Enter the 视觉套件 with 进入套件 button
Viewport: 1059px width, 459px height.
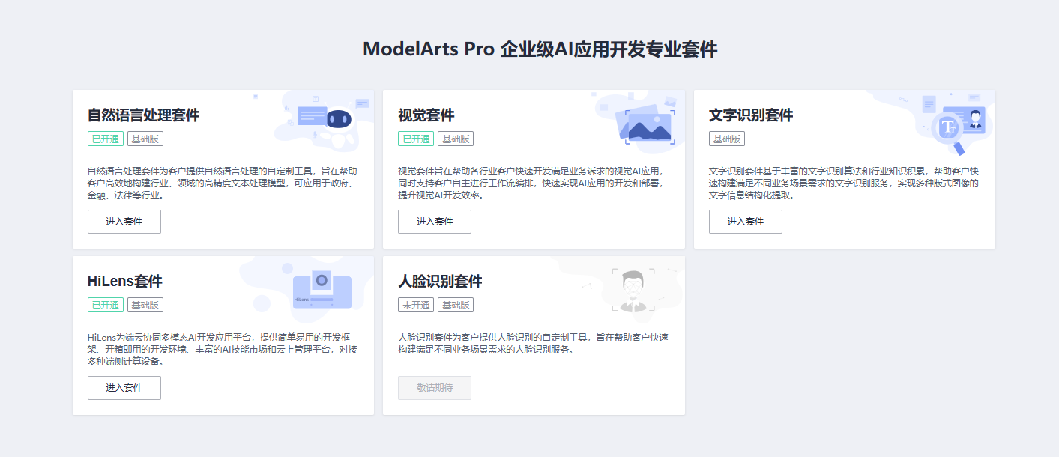point(435,222)
